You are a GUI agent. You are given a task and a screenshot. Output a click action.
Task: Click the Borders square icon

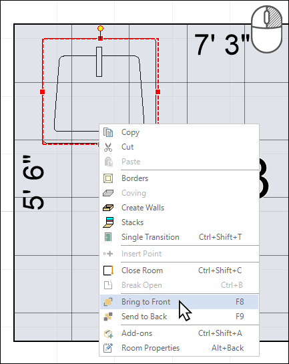click(108, 178)
